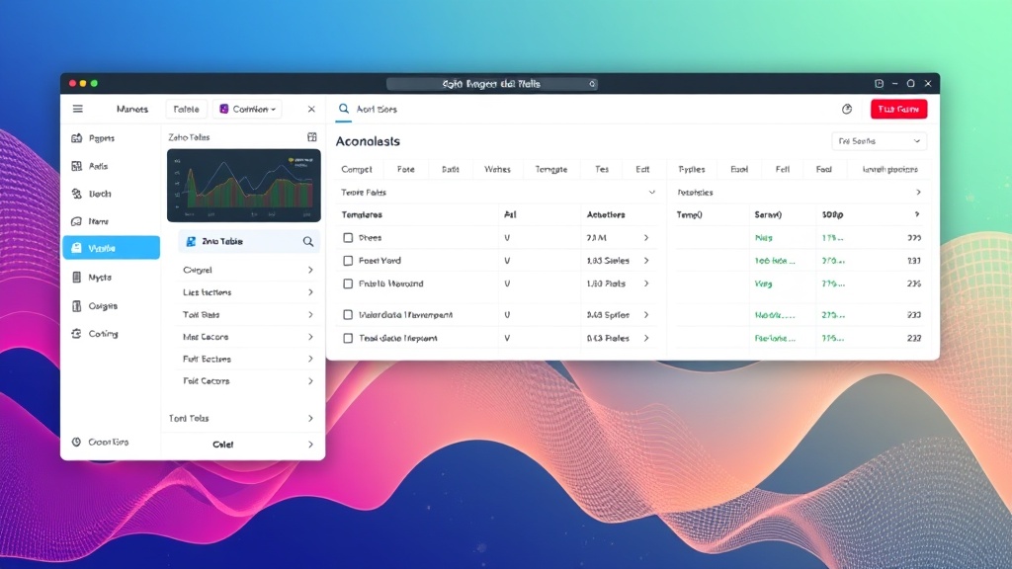Click the clock icon at sidebar bottom

[76, 442]
